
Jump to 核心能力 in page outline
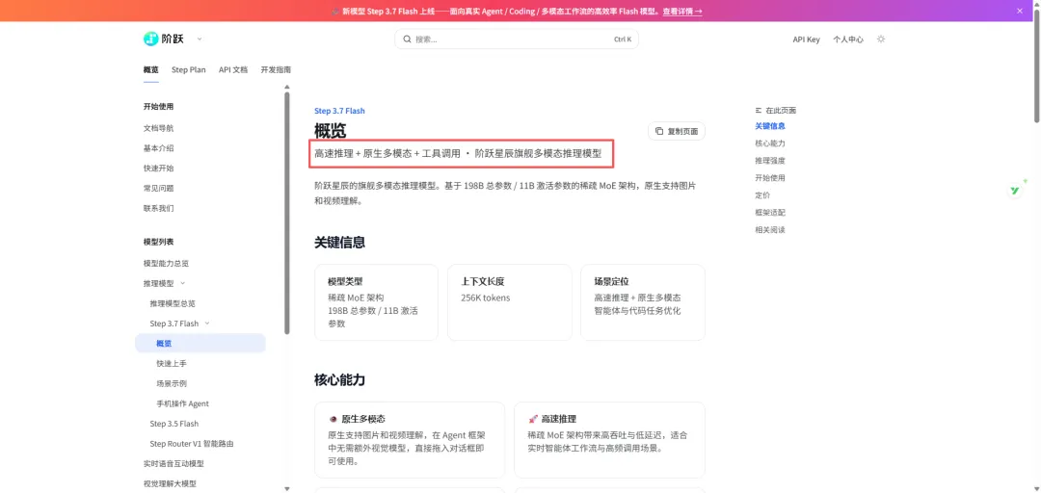coord(770,143)
